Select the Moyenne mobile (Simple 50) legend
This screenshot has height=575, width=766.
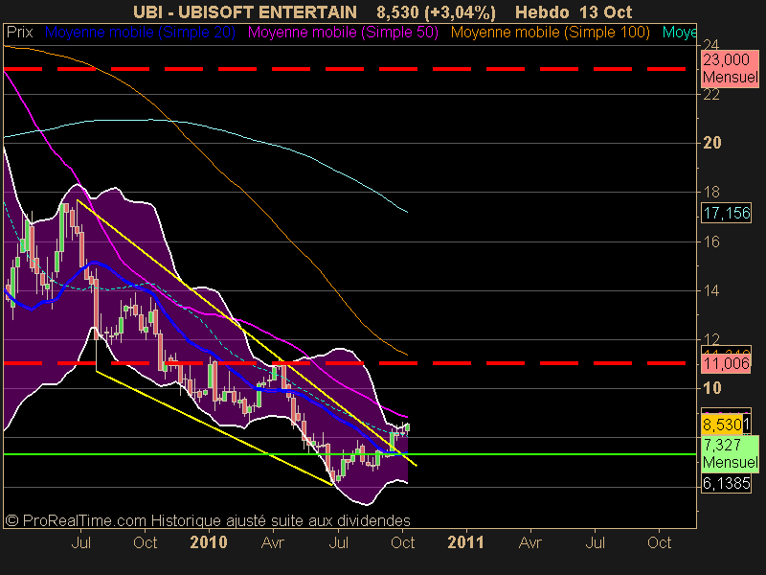pos(343,33)
